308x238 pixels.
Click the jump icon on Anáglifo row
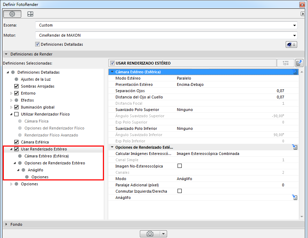(295, 198)
